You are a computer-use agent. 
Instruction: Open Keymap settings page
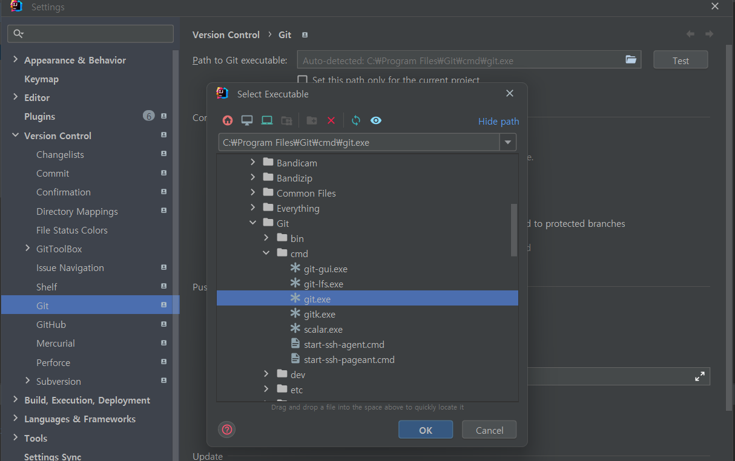(41, 79)
